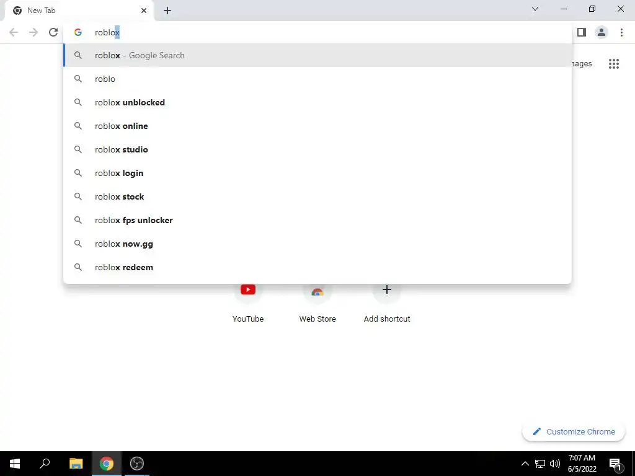The image size is (635, 476).
Task: Choose the 'roblox stock' suggestion
Action: tap(317, 196)
